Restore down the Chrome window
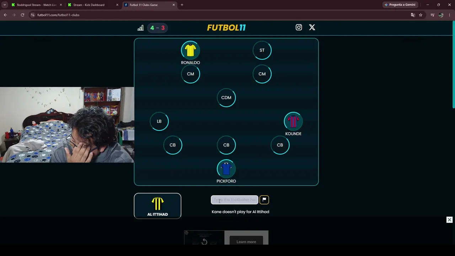The height and width of the screenshot is (256, 455). pyautogui.click(x=438, y=5)
